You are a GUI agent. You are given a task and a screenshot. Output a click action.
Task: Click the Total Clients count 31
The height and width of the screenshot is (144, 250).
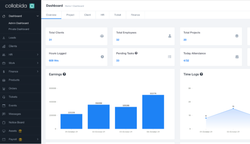click(50, 40)
